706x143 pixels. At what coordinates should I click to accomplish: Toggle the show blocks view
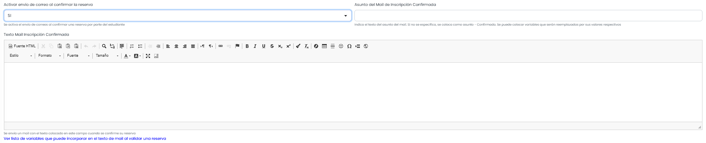coord(156,56)
